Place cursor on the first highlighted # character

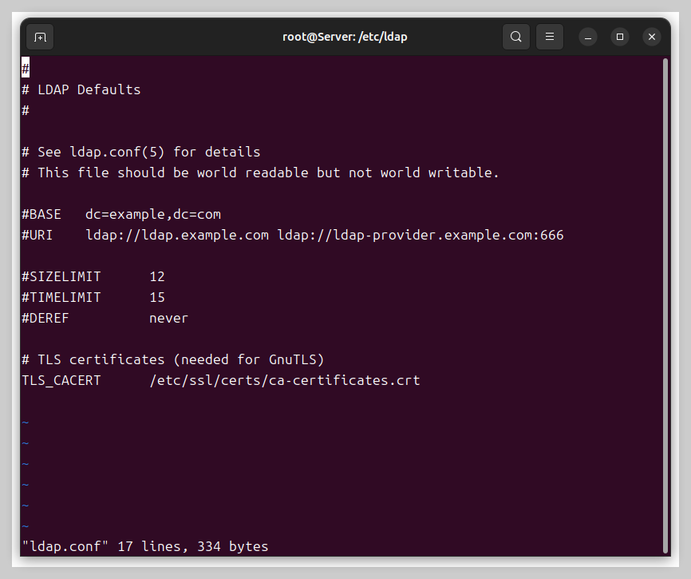coord(26,69)
